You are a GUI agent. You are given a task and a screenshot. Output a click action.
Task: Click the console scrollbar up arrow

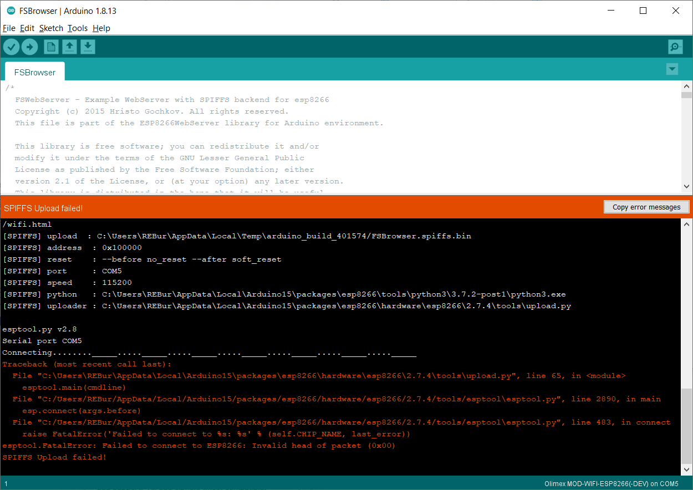coord(687,224)
